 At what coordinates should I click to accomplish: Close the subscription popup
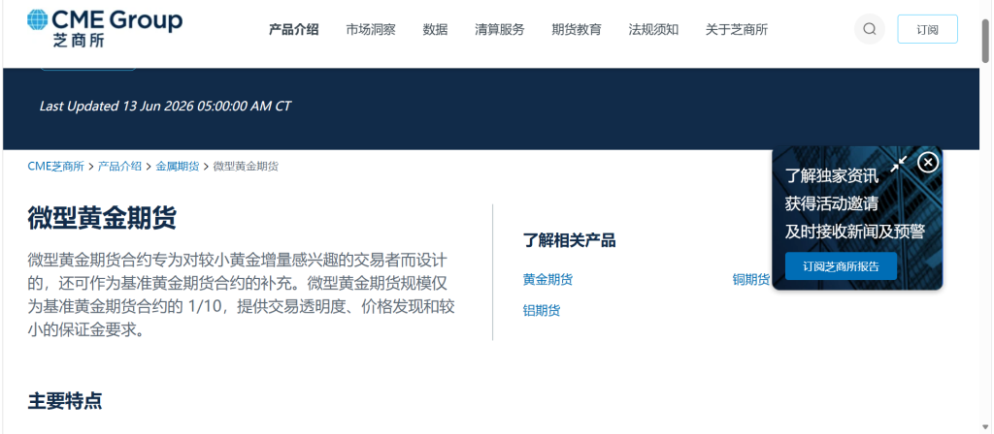tap(928, 163)
